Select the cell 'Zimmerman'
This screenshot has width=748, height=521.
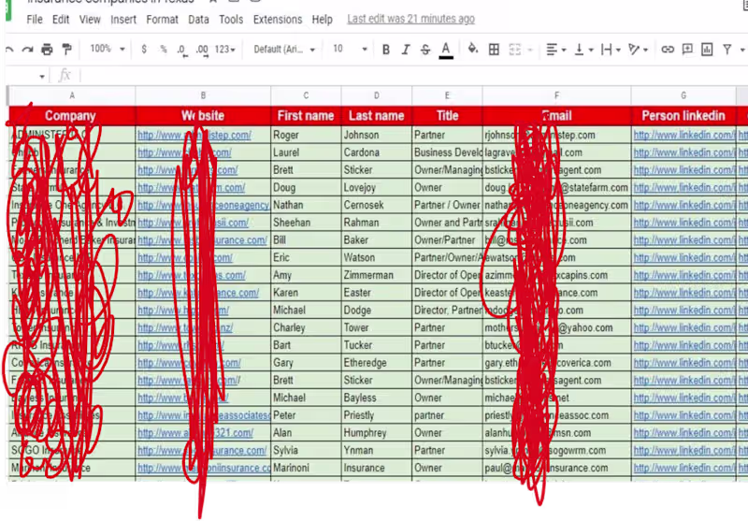(377, 275)
